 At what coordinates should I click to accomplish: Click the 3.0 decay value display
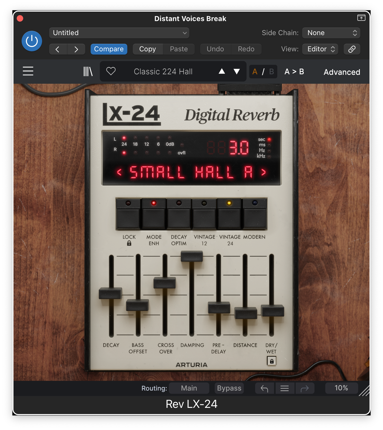pos(239,147)
